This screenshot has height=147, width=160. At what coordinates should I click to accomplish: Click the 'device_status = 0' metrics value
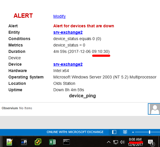click(69, 45)
